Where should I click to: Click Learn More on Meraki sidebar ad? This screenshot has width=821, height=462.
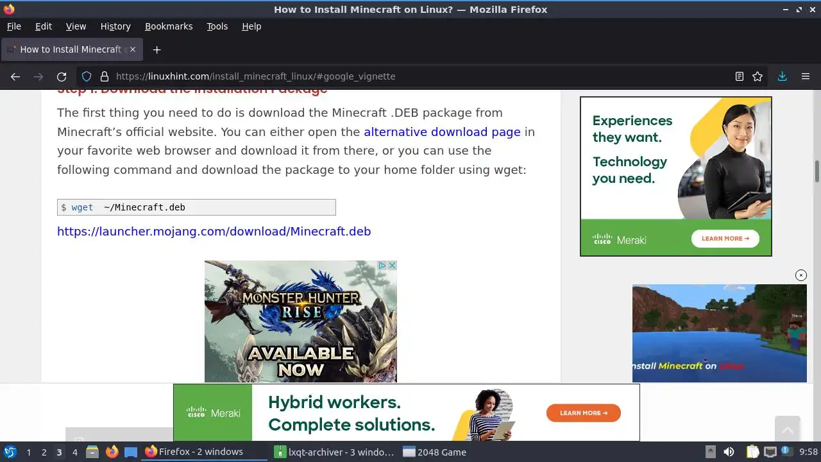click(725, 239)
